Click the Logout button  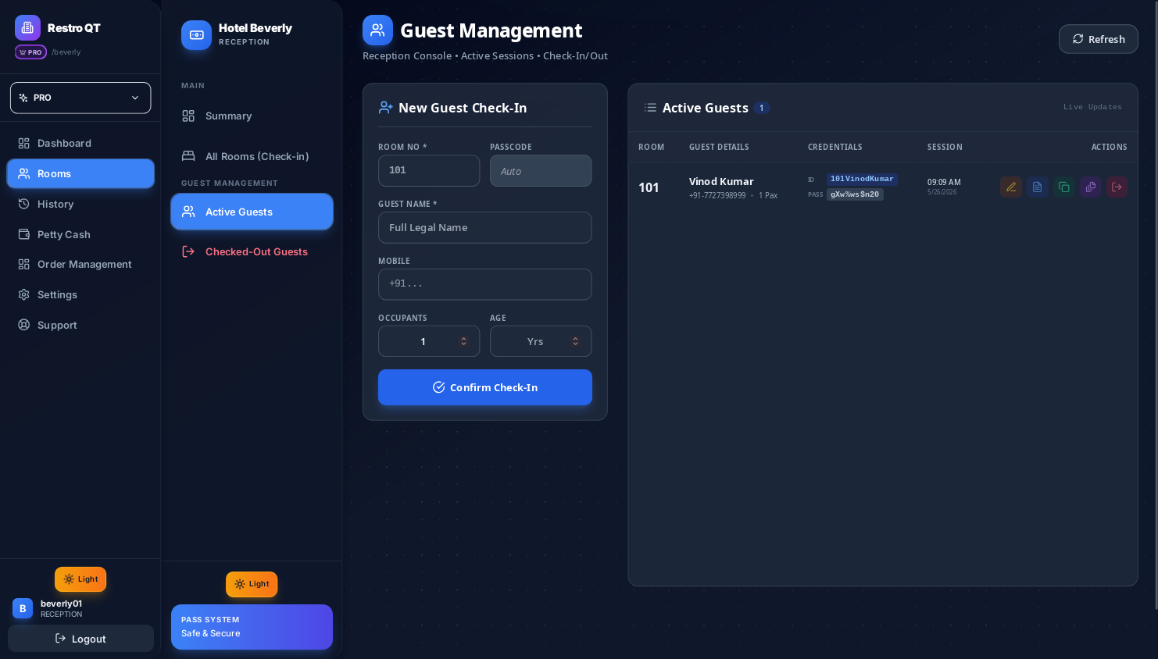point(80,639)
